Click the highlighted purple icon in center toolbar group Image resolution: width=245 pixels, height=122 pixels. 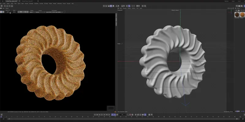pos(111,6)
